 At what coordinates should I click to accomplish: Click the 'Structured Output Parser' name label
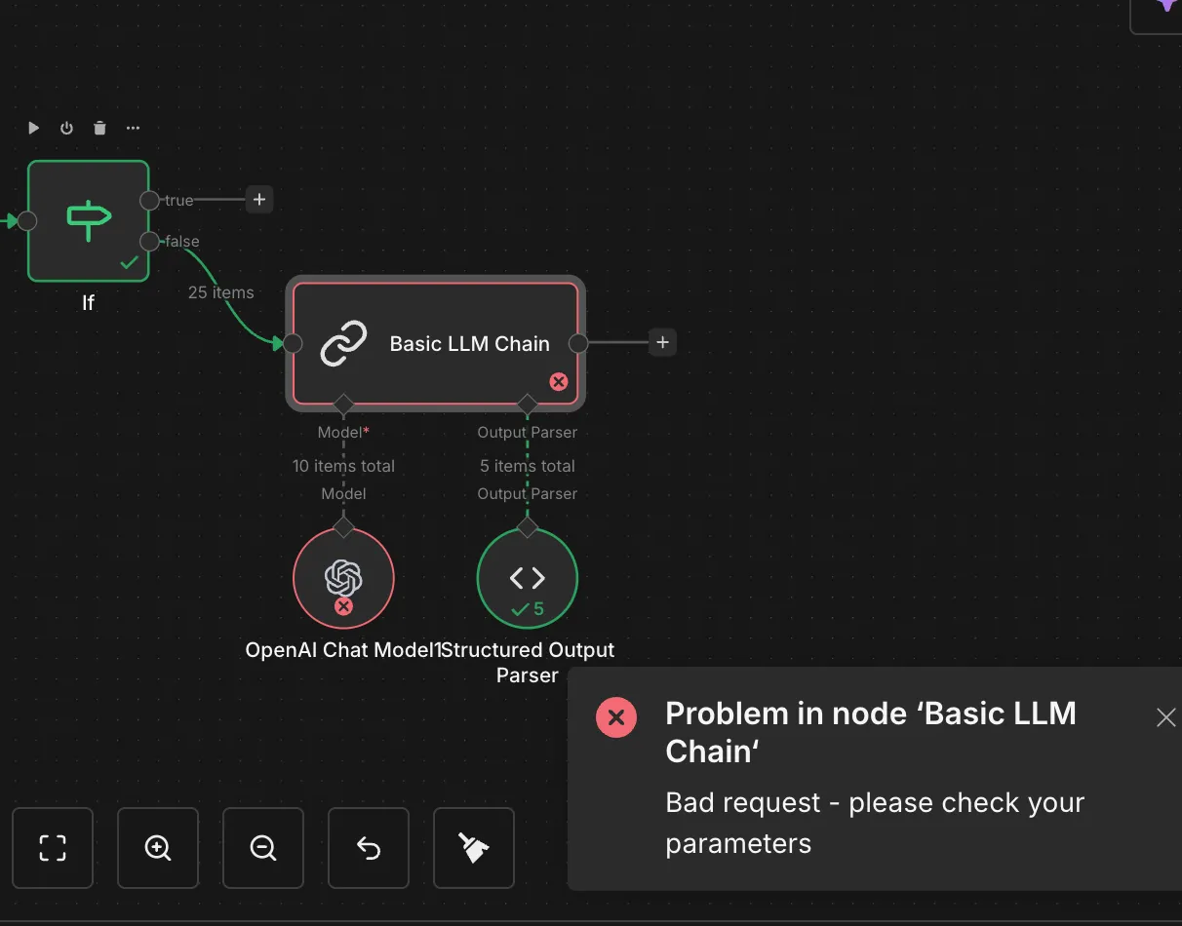pos(528,663)
